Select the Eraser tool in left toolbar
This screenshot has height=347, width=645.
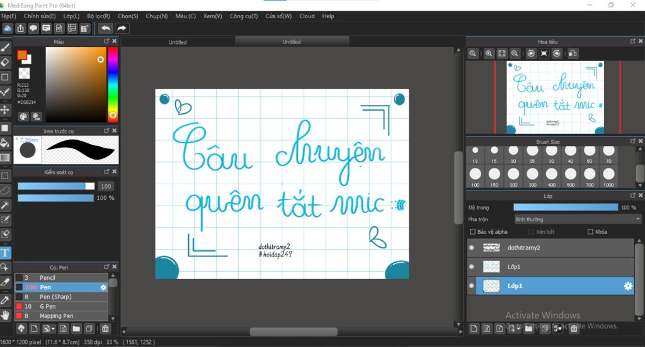click(x=5, y=62)
